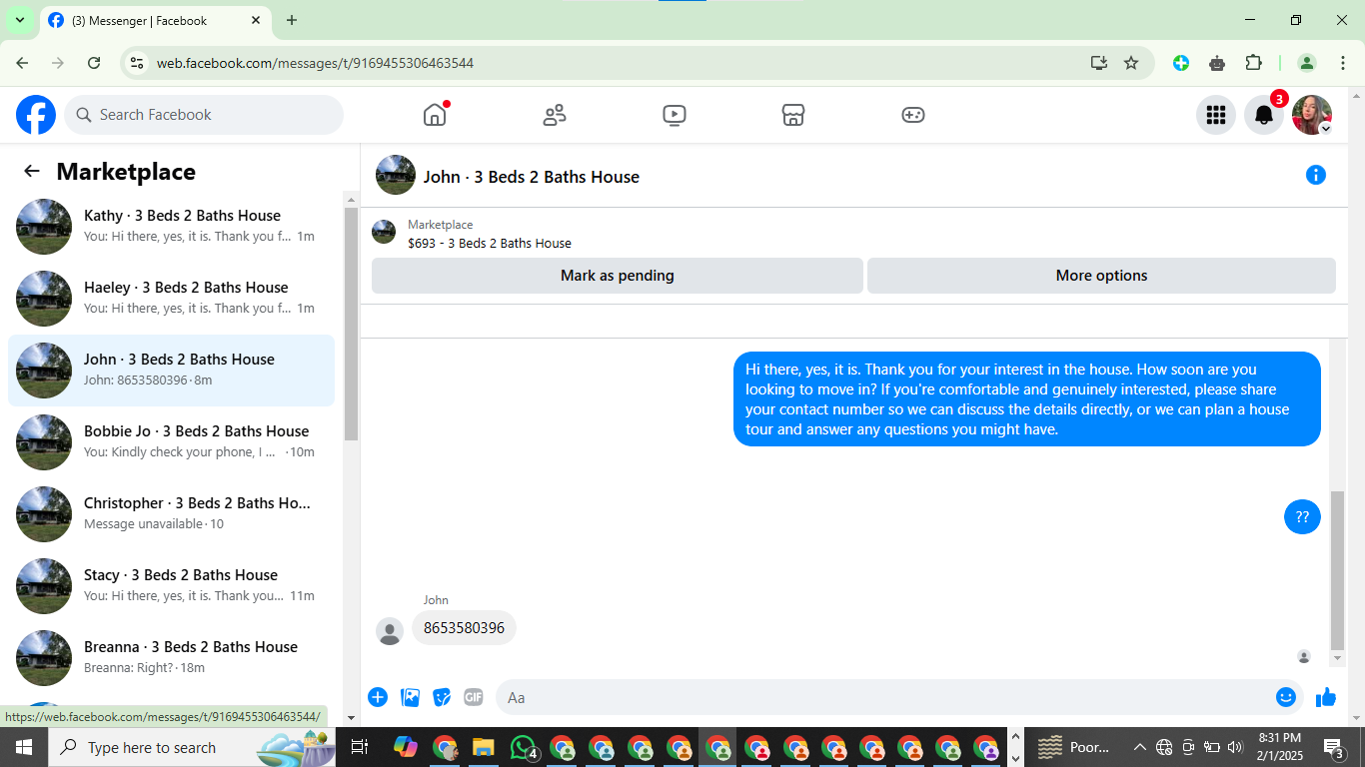The image size is (1365, 767).
Task: Open the Marketplace storefront icon
Action: pos(793,115)
